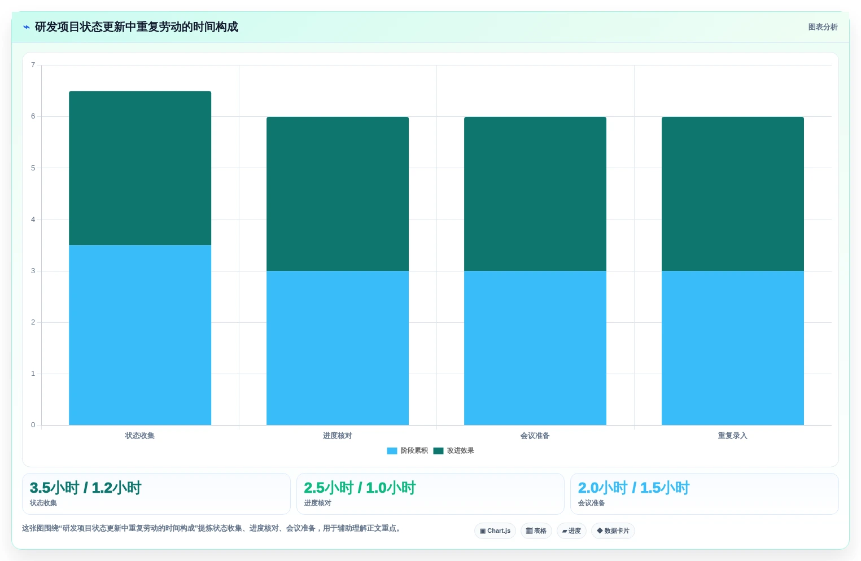The width and height of the screenshot is (861, 561).
Task: Click the blue 进度核对 bar segment
Action: point(338,348)
